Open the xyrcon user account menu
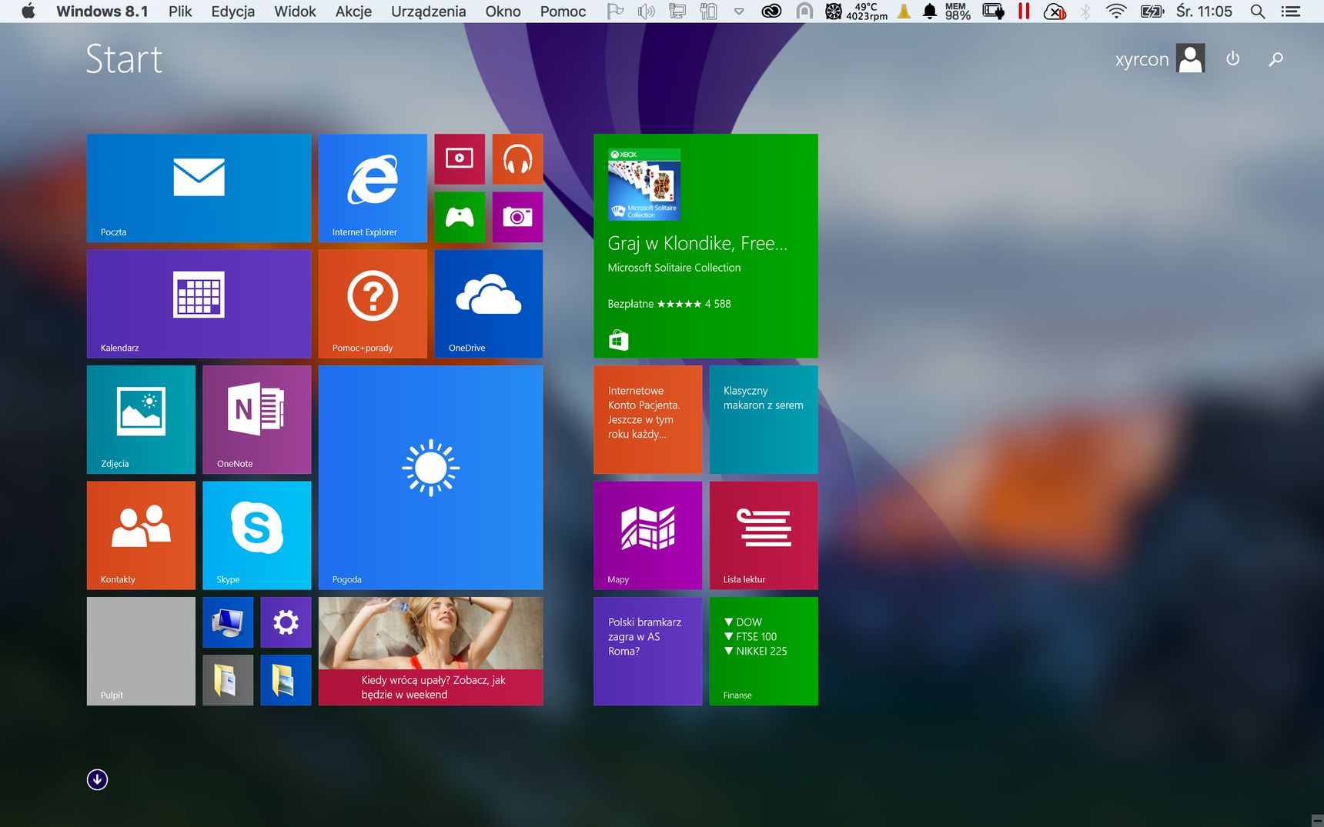This screenshot has width=1324, height=827. pos(1159,58)
